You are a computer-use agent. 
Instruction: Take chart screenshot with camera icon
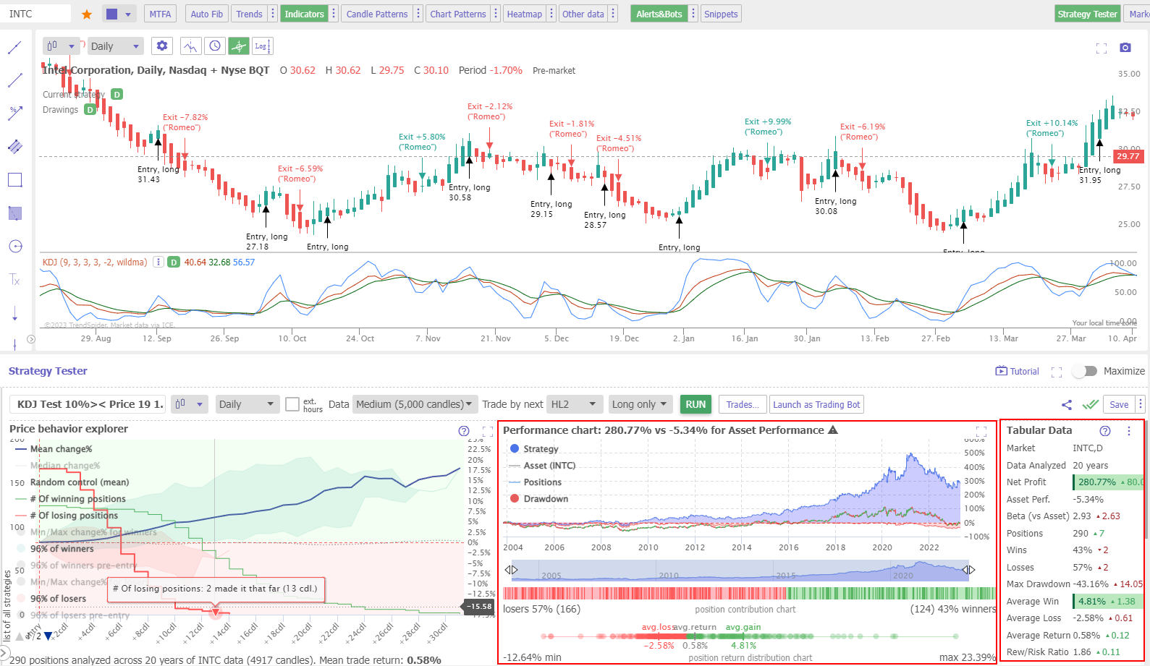coord(1125,48)
